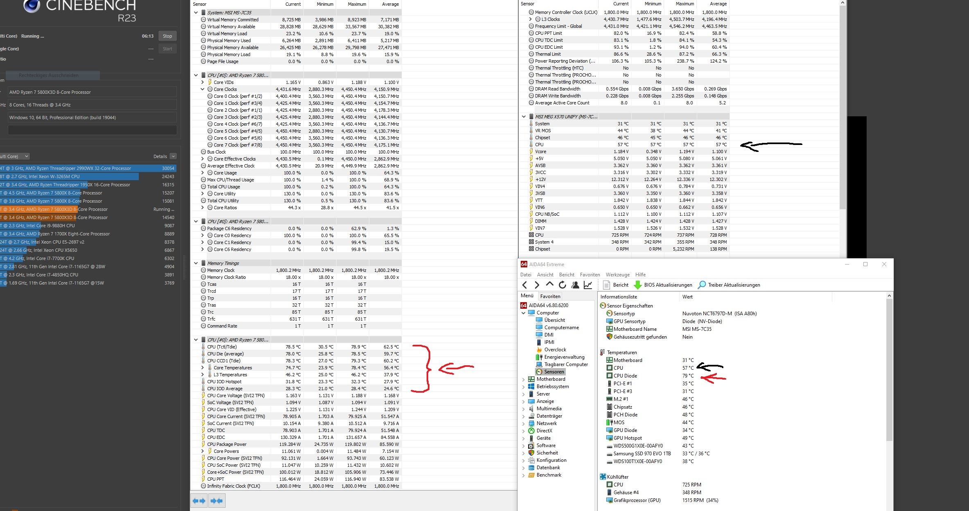
Task: Expand the Core Powers row
Action: point(203,451)
